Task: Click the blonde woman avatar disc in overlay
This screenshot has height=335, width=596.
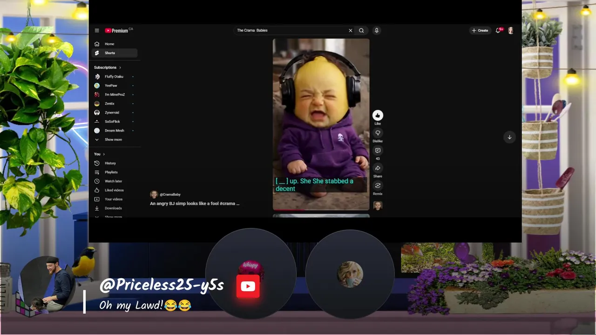Action: pyautogui.click(x=350, y=274)
